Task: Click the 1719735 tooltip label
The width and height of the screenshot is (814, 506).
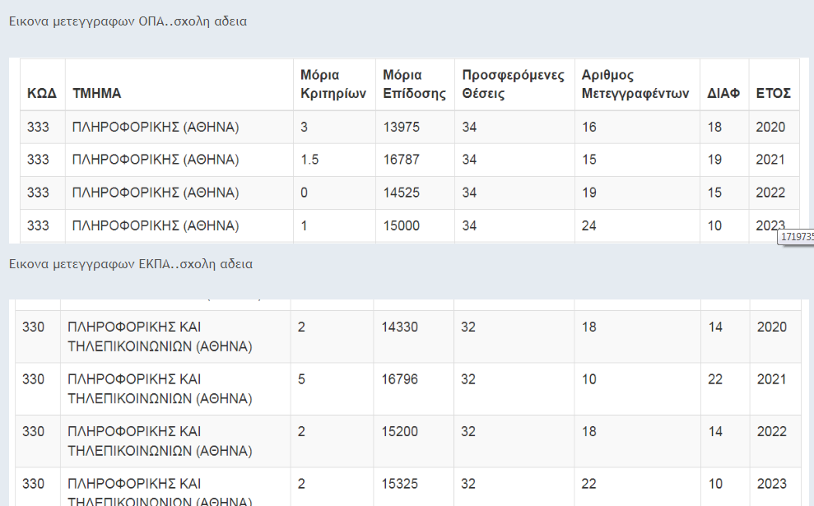Action: (797, 237)
